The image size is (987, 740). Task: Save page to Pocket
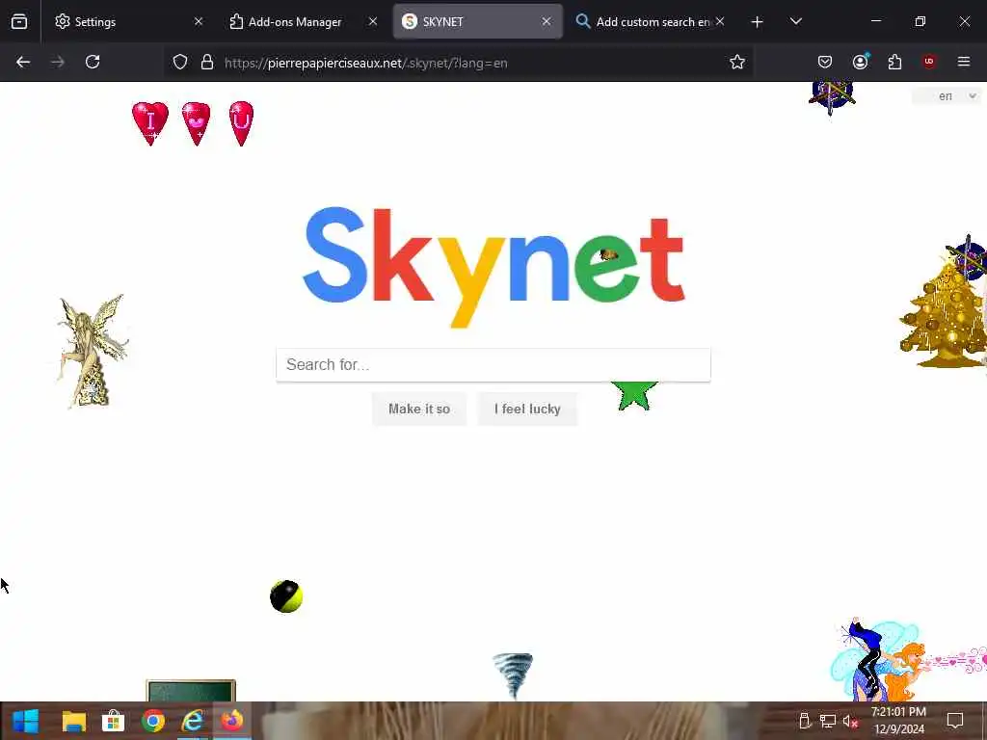click(x=825, y=62)
